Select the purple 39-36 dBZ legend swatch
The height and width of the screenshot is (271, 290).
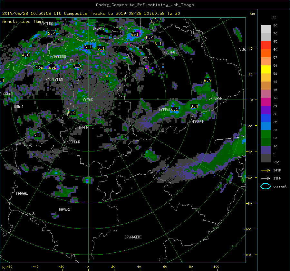(266, 110)
